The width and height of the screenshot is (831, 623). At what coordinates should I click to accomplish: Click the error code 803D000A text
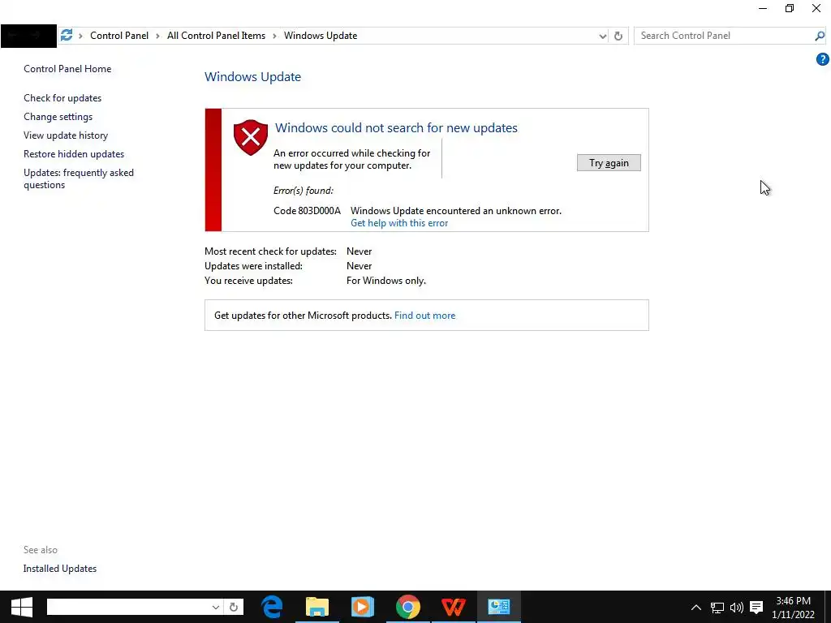(x=307, y=211)
